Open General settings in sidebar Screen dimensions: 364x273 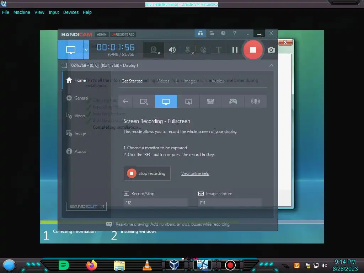click(77, 98)
